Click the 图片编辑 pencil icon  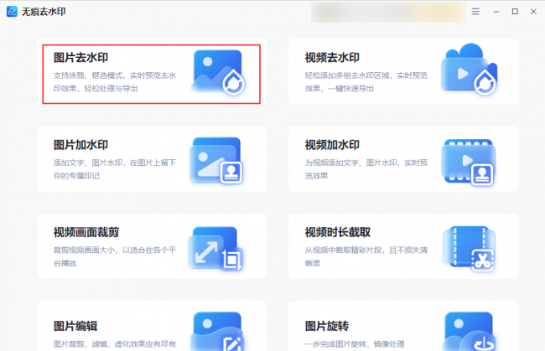tap(217, 331)
